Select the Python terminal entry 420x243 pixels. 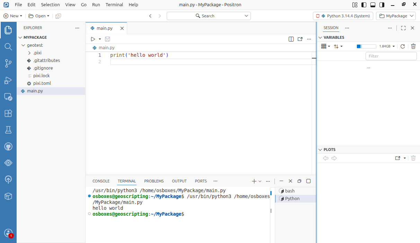tap(296, 199)
